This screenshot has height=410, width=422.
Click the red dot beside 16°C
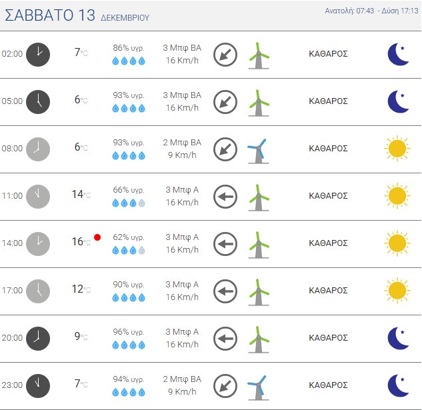(x=97, y=237)
